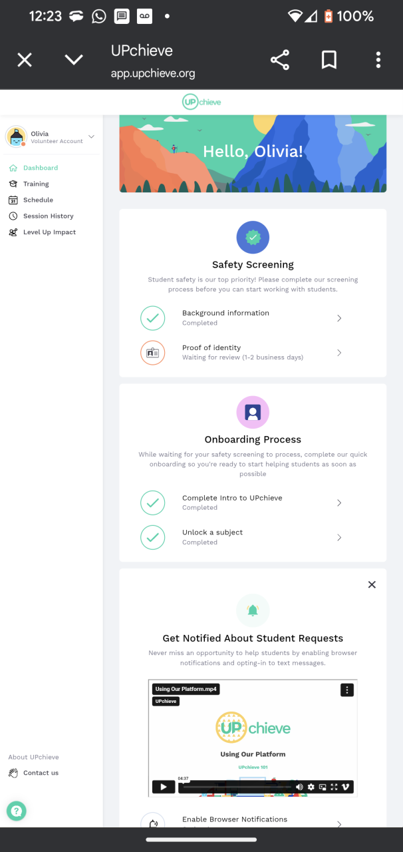Enable picture-in-picture on the video
This screenshot has width=403, height=852.
point(323,787)
